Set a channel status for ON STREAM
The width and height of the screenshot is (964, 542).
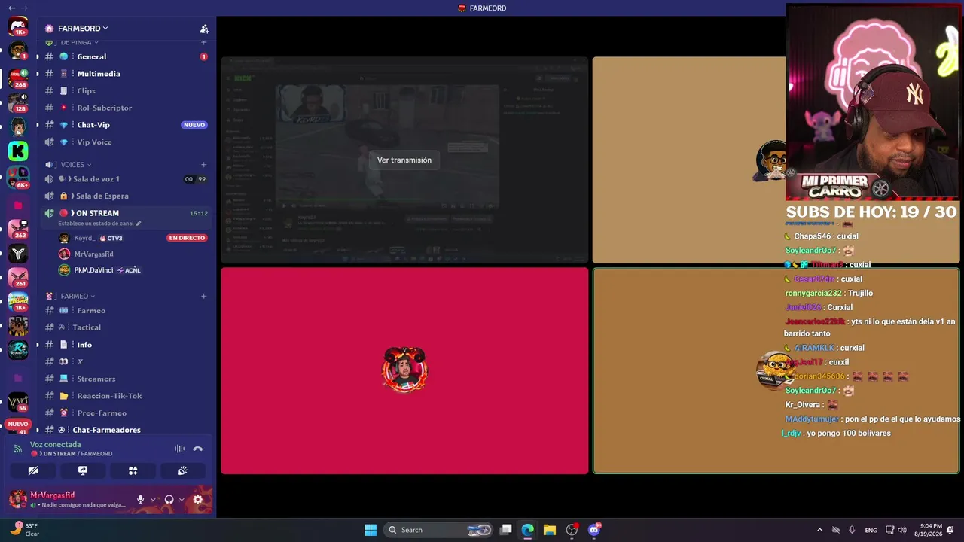point(99,224)
